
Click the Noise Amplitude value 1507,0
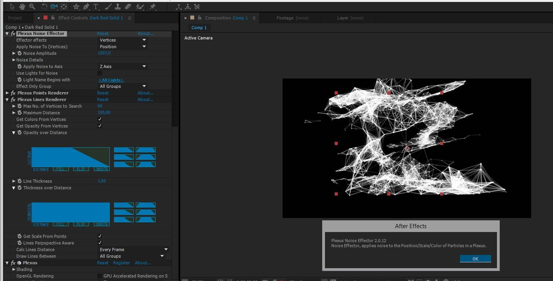(104, 53)
